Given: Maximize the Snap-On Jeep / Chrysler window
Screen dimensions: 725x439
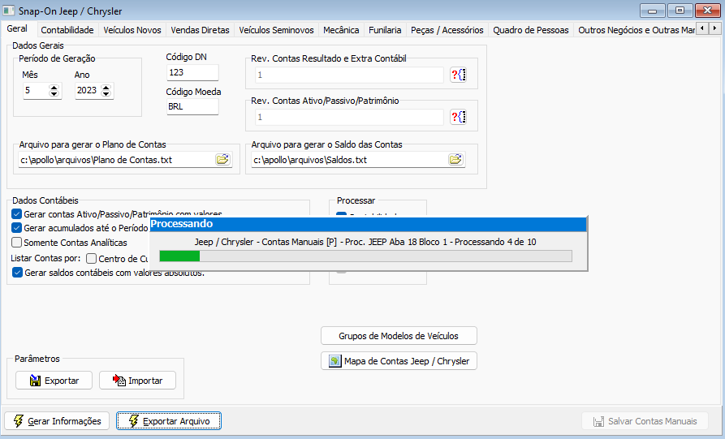Looking at the screenshot, I should point(680,11).
